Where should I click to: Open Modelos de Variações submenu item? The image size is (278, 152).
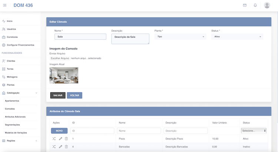(x=16, y=133)
